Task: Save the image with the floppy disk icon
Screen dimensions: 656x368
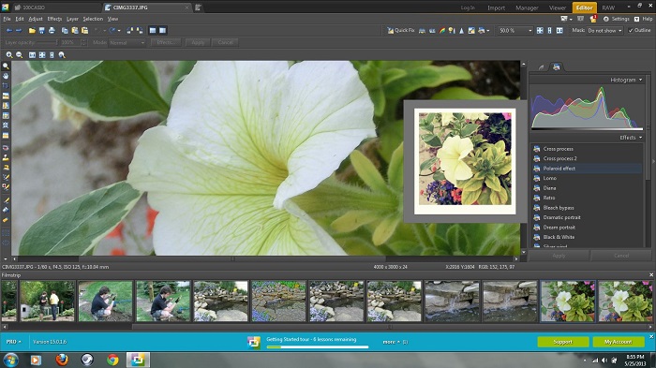Action: 41,31
